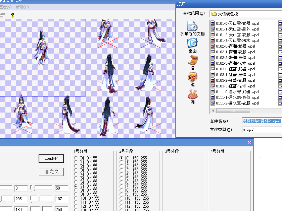The image size is (282, 211).
Task: Open the 查看(V) menu
Action: (x=5, y=7)
